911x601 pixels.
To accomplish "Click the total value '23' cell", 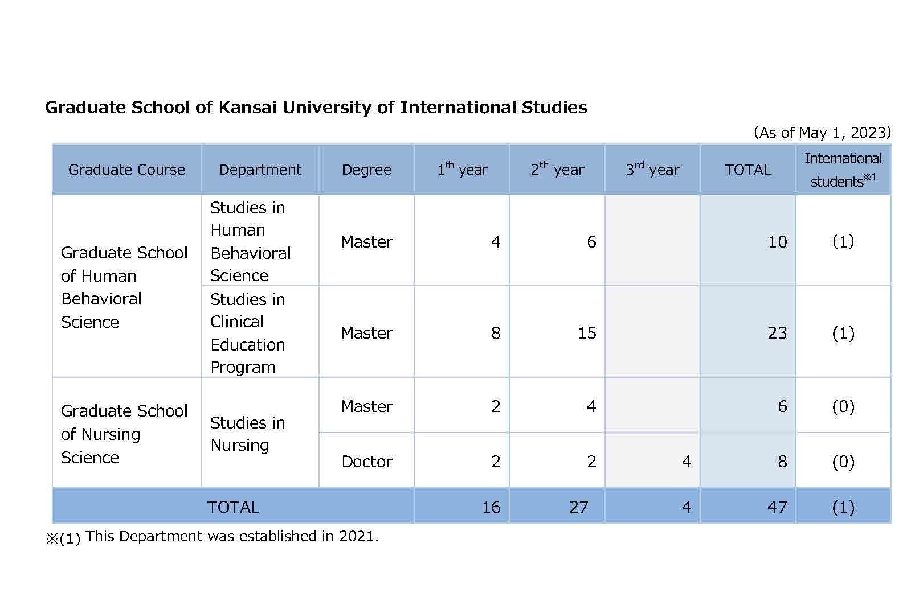I will [748, 332].
